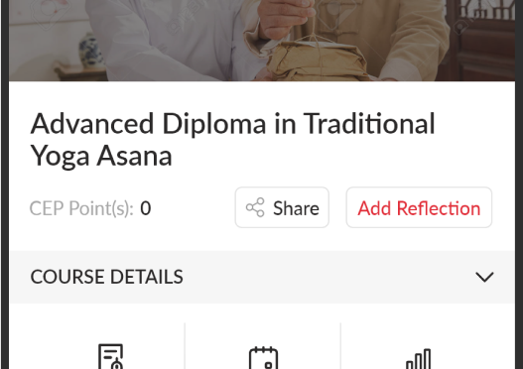Click the Share button label
Viewport: 523px width, 369px height.
[296, 208]
